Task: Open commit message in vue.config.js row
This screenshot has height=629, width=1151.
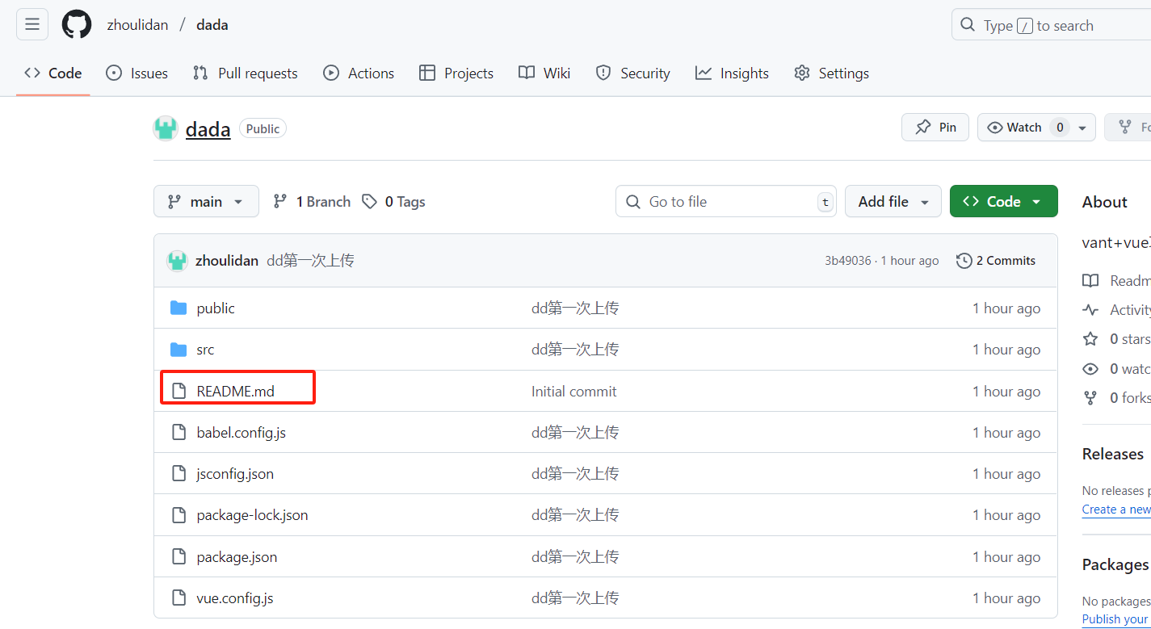Action: (x=575, y=598)
